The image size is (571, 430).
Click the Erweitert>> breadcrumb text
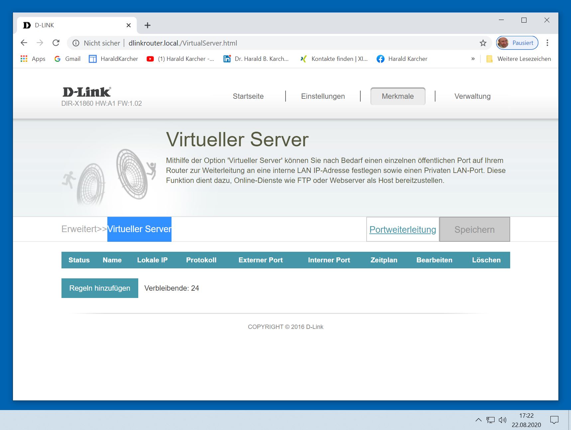click(84, 229)
